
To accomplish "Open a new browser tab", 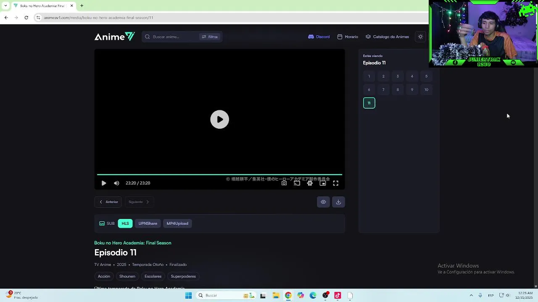I will pyautogui.click(x=82, y=5).
